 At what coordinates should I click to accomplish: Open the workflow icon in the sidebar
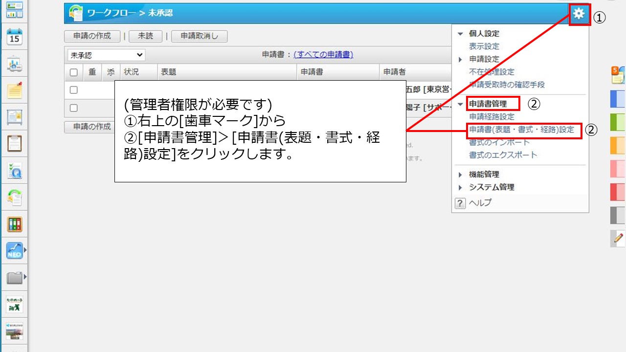(x=15, y=198)
